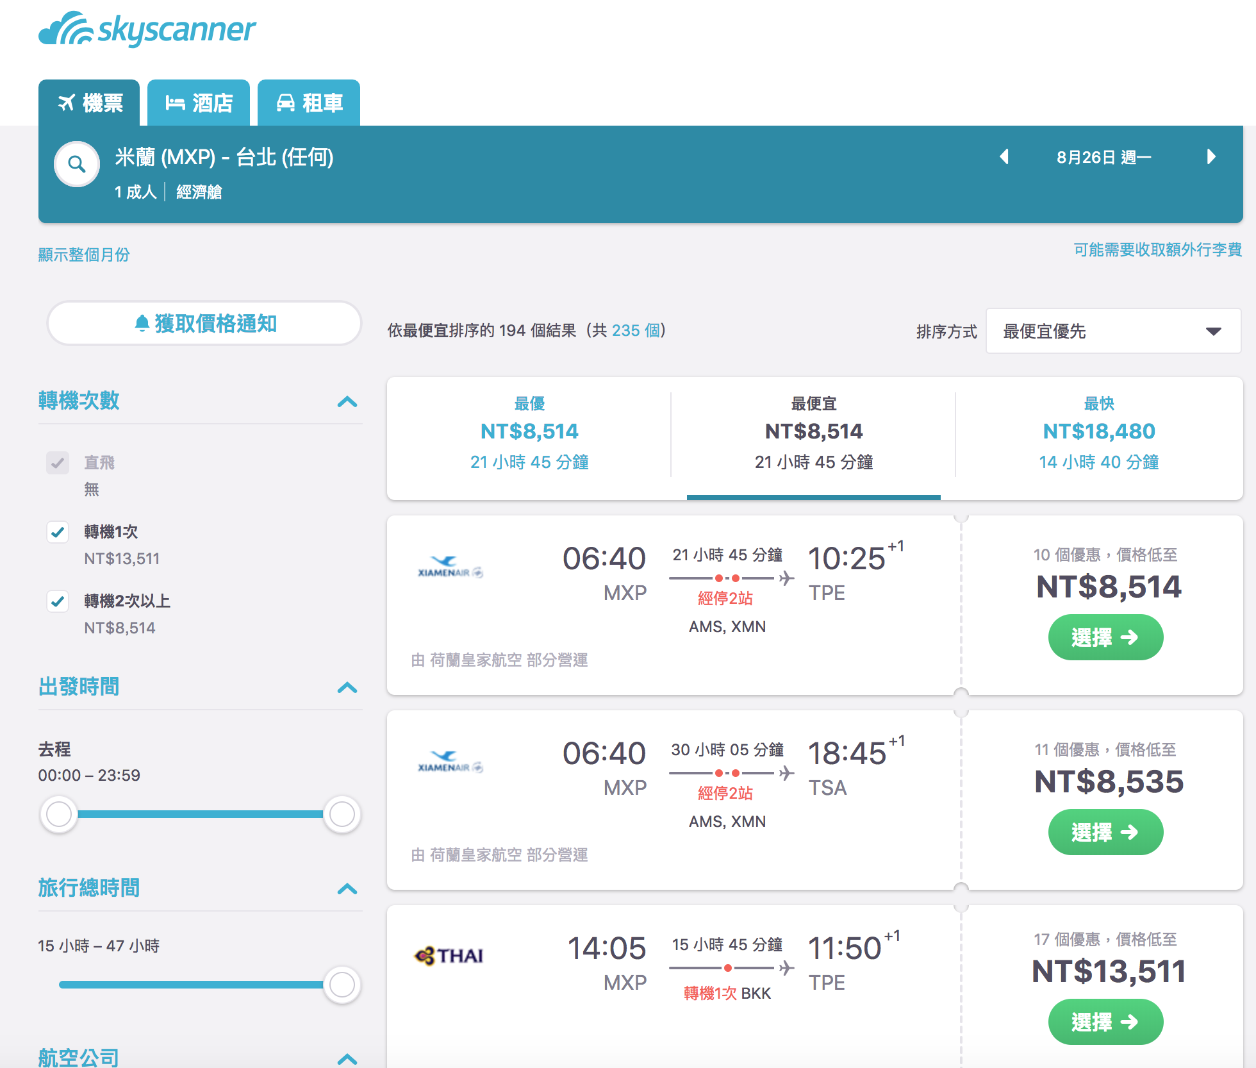Click the 8月26日 週一 date label

[x=1104, y=158]
